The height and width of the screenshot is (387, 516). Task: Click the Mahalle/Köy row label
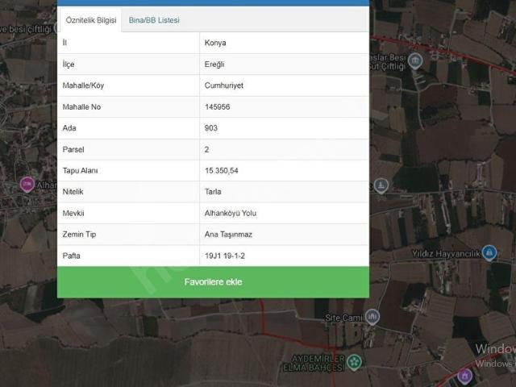[x=83, y=85]
